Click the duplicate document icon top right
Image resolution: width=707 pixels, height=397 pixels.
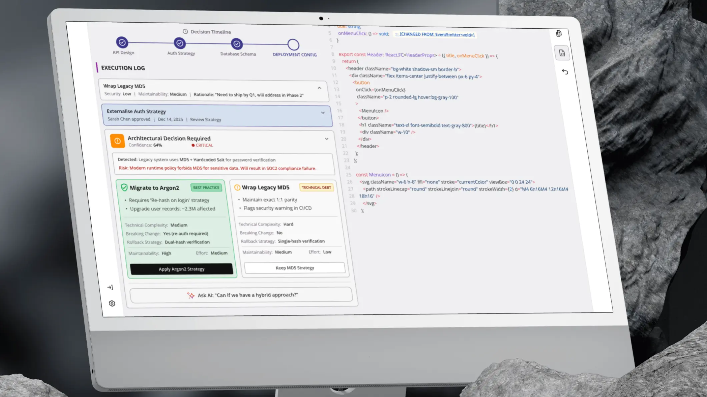(559, 33)
